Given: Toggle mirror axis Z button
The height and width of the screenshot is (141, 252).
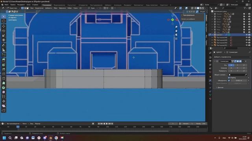Looking at the screenshot, I should click(244, 65).
